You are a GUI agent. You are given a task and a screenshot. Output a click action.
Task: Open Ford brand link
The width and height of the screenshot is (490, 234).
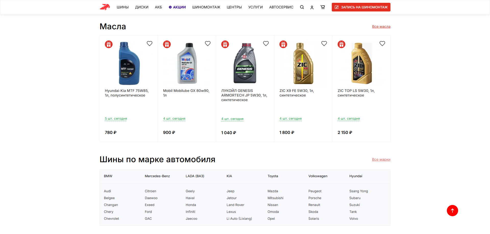point(148,212)
